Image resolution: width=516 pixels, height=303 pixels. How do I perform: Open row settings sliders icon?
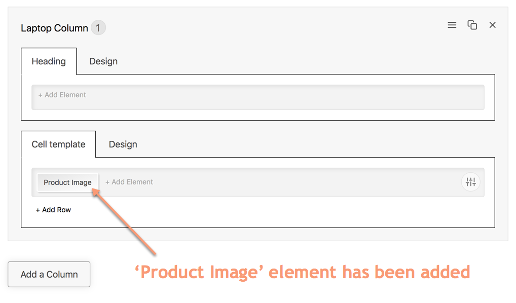coord(470,182)
